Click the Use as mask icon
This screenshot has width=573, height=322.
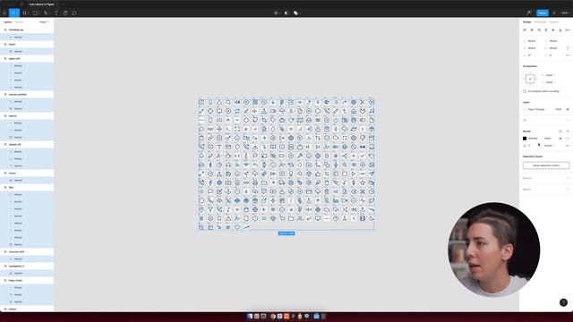point(286,13)
